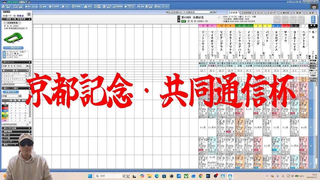The height and width of the screenshot is (180, 320).
Task: Go back with the 戻る arrow
Action: pyautogui.click(x=28, y=6)
